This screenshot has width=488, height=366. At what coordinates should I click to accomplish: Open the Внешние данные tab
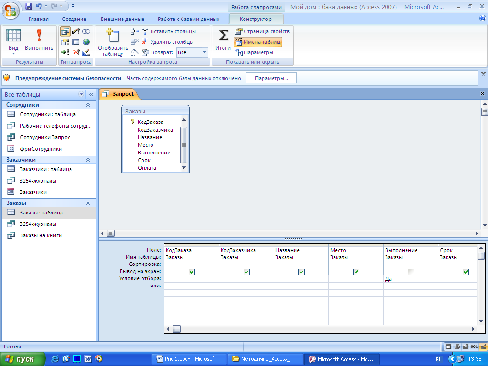coord(122,19)
